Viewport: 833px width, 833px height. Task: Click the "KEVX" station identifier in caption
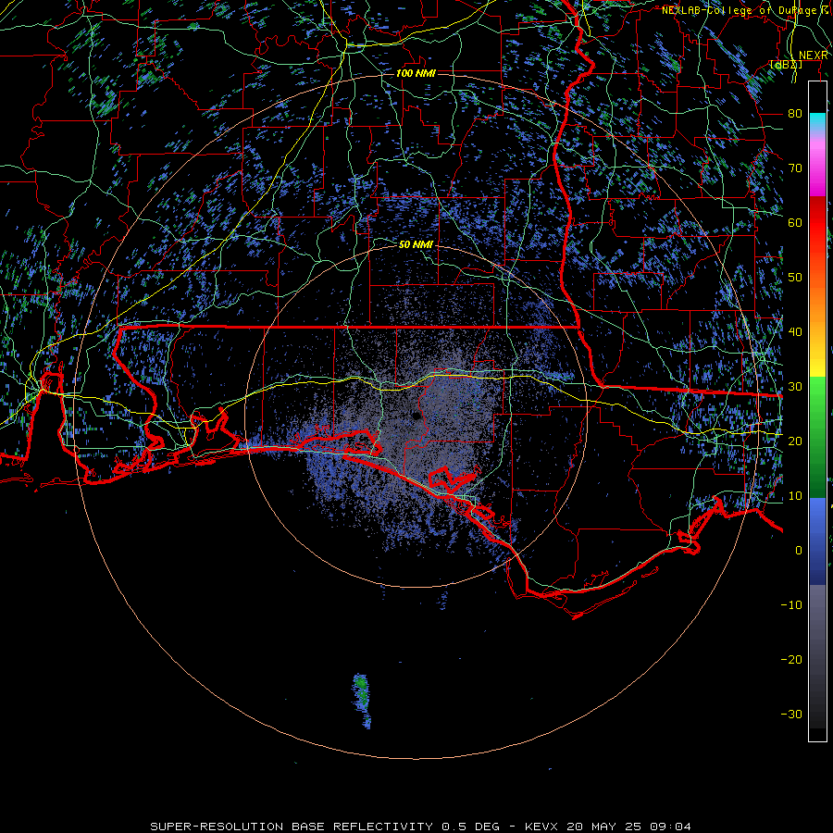tap(541, 827)
